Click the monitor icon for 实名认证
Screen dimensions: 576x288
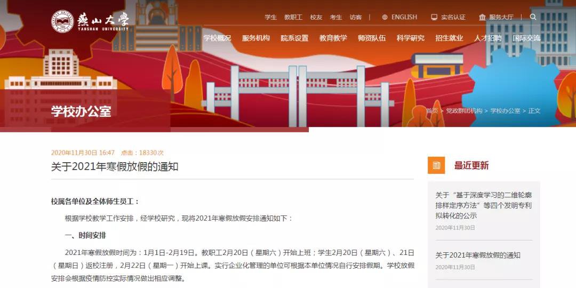[x=434, y=17]
